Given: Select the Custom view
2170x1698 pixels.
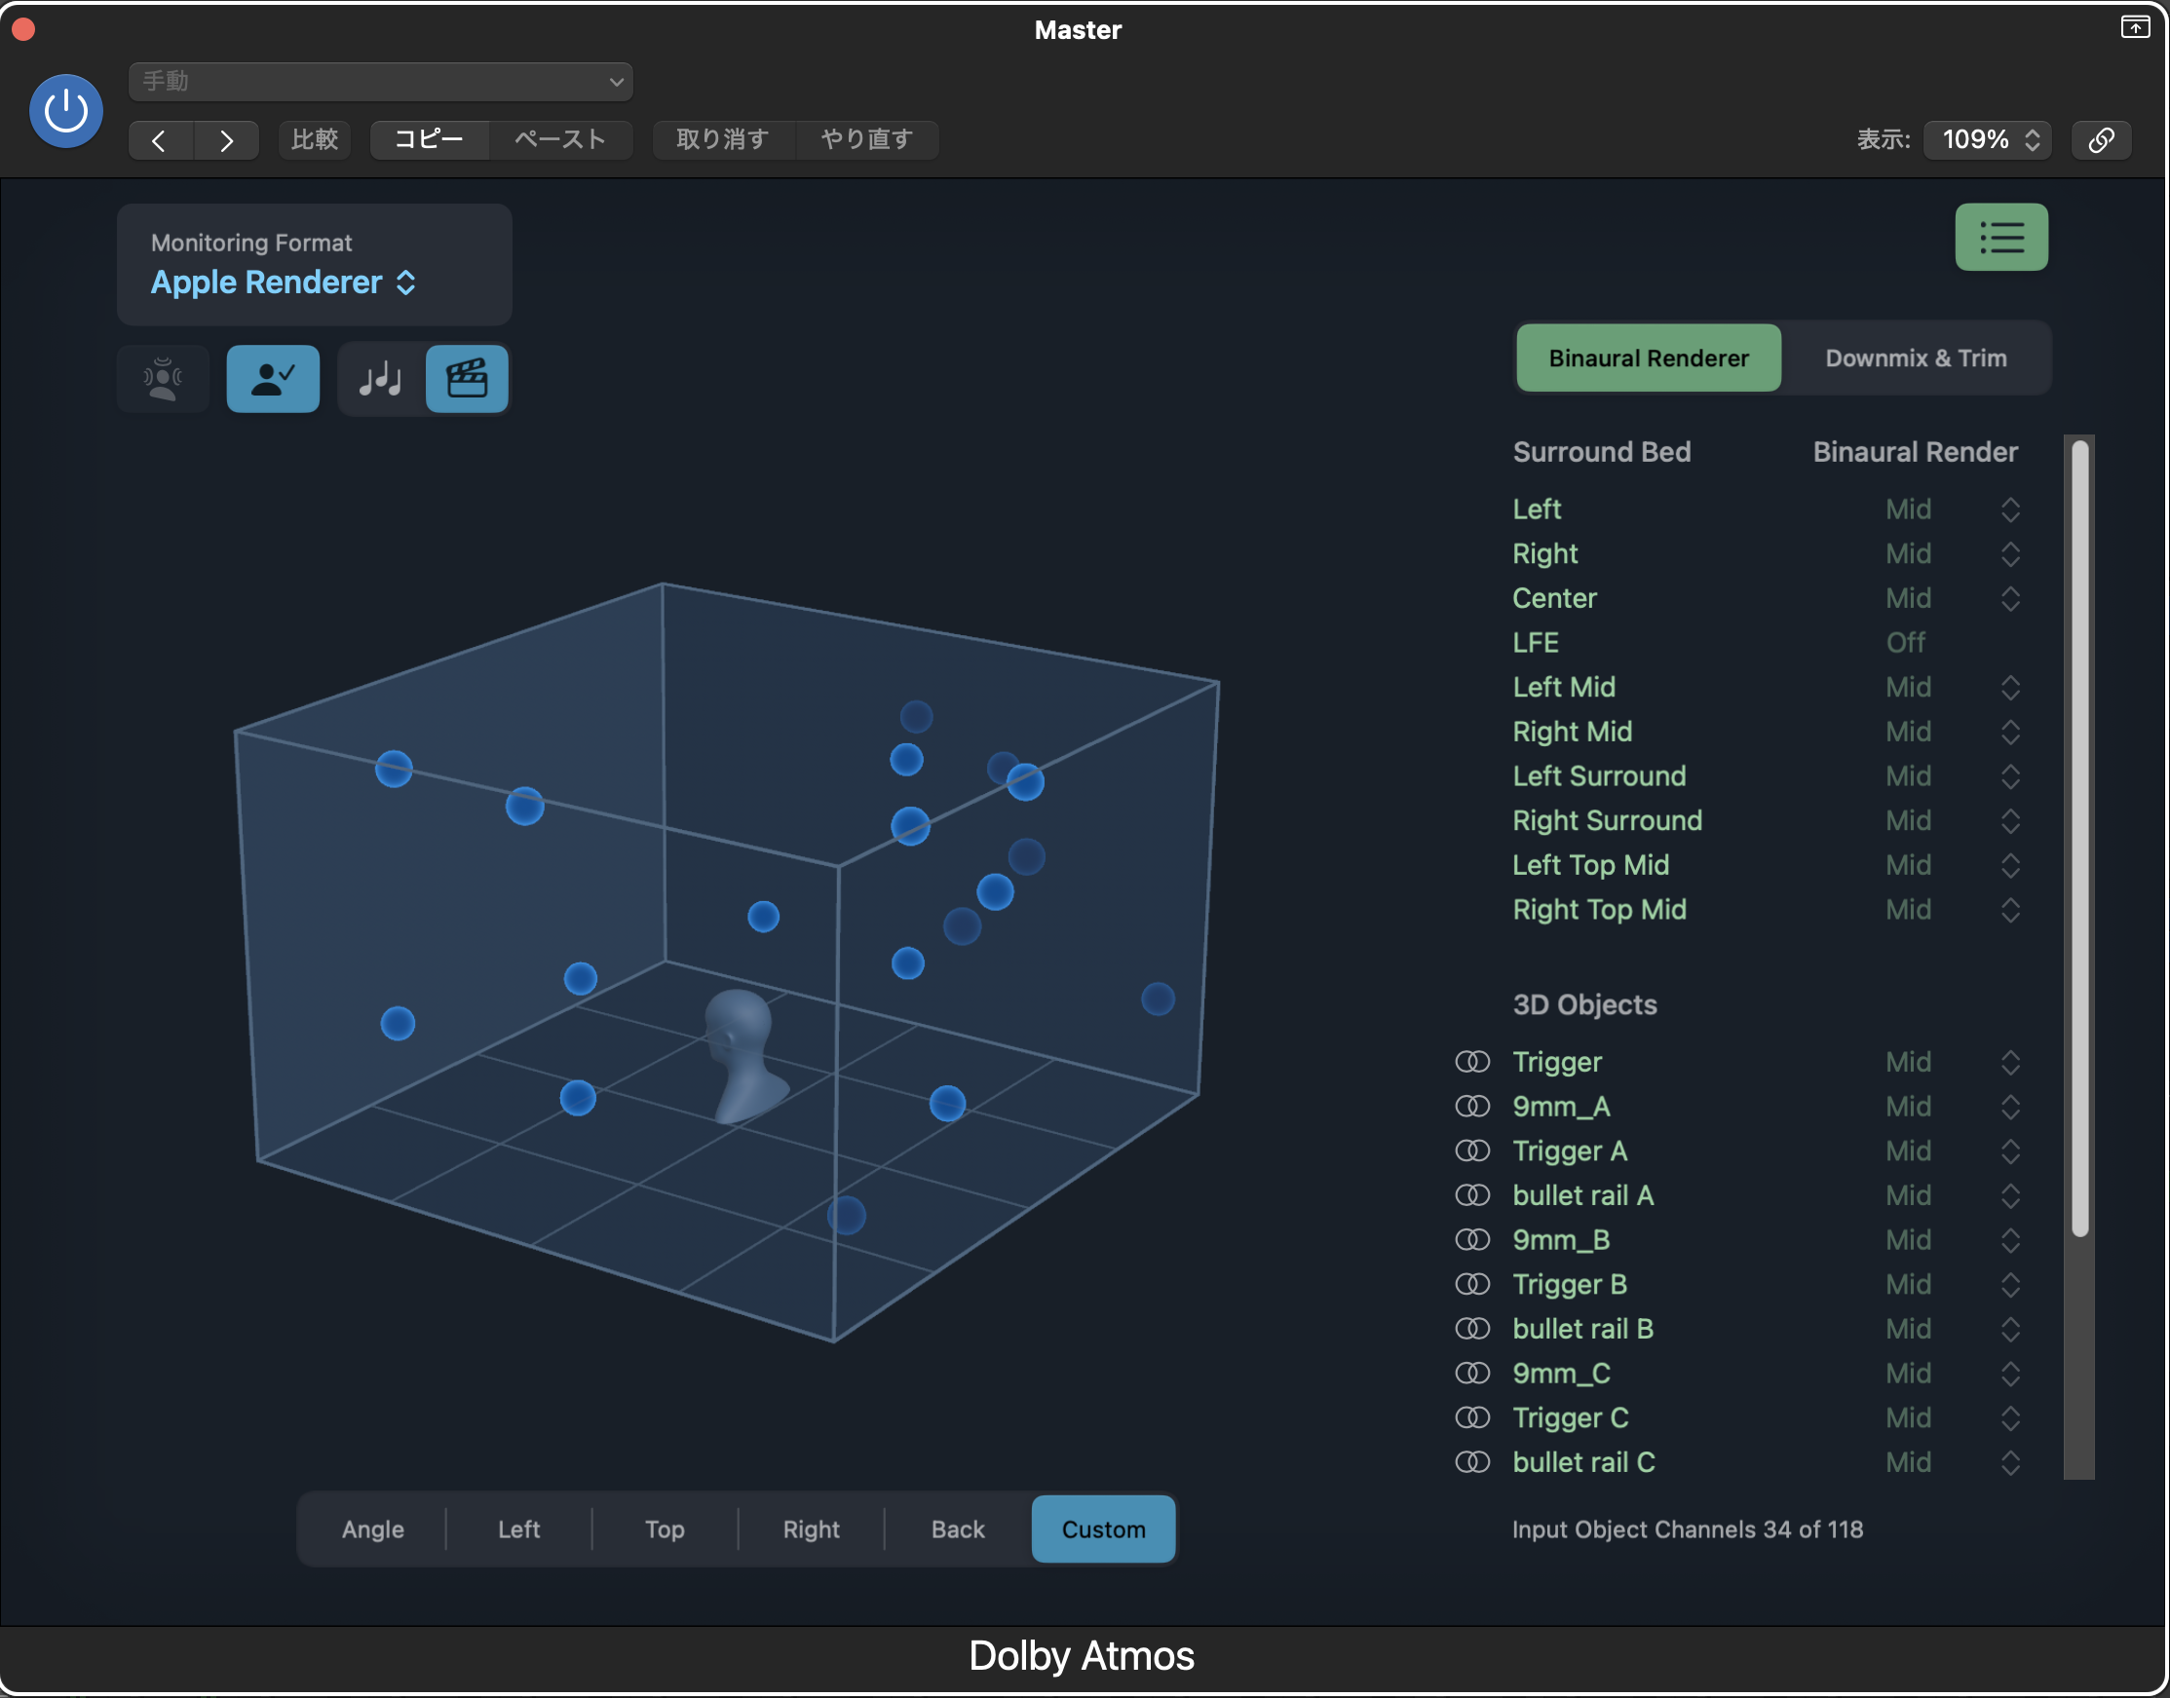Looking at the screenshot, I should [1103, 1529].
